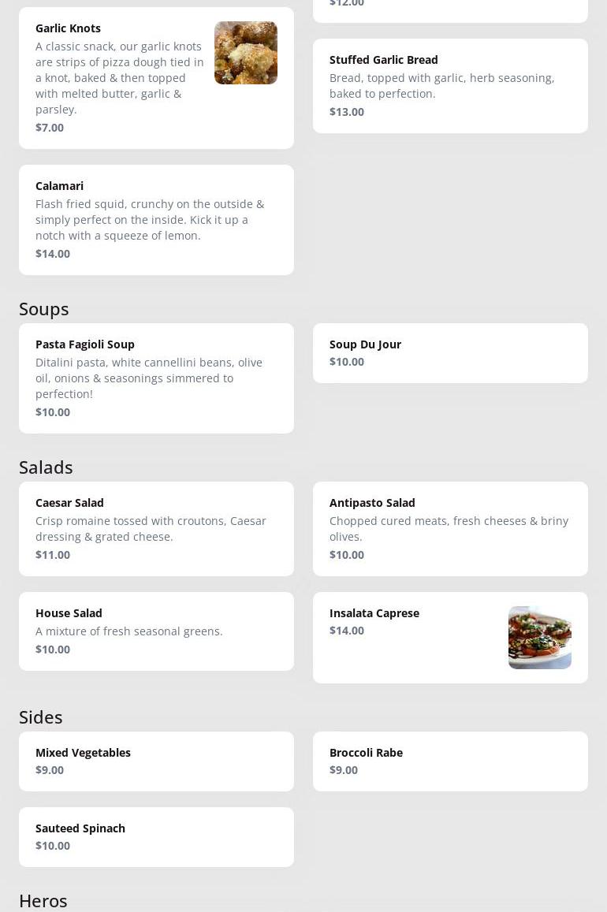607x912 pixels.
Task: Click the Heros section heading
Action: coord(43,900)
